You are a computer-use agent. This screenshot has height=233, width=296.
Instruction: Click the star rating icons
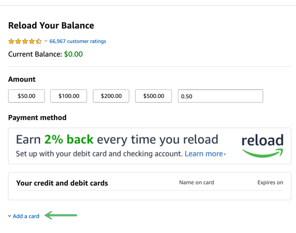click(25, 41)
